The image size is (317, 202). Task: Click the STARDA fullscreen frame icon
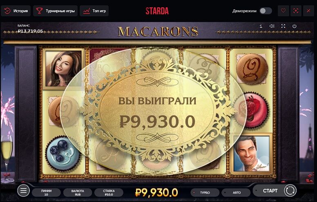(x=296, y=11)
